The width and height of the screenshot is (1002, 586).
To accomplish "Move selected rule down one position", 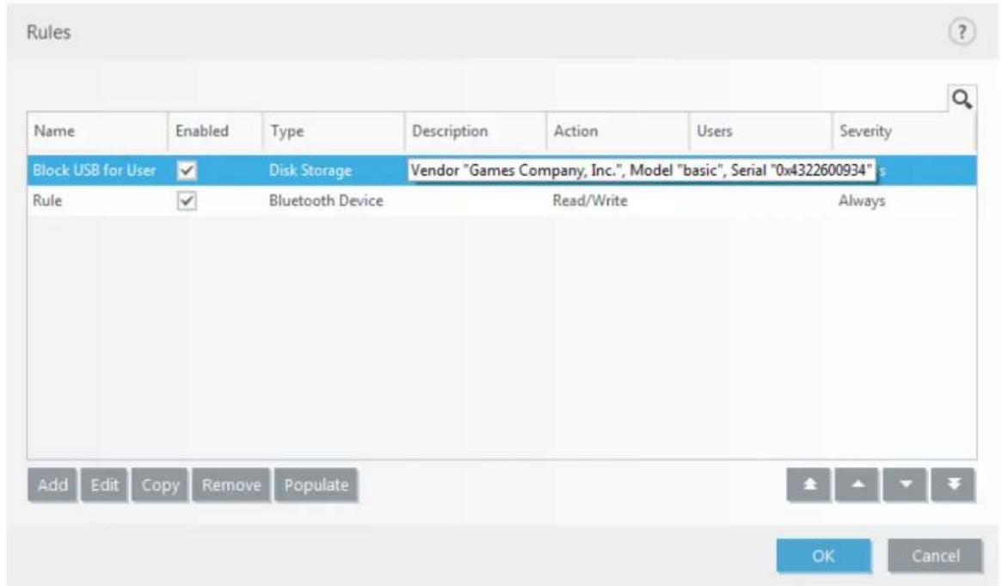I will point(905,484).
